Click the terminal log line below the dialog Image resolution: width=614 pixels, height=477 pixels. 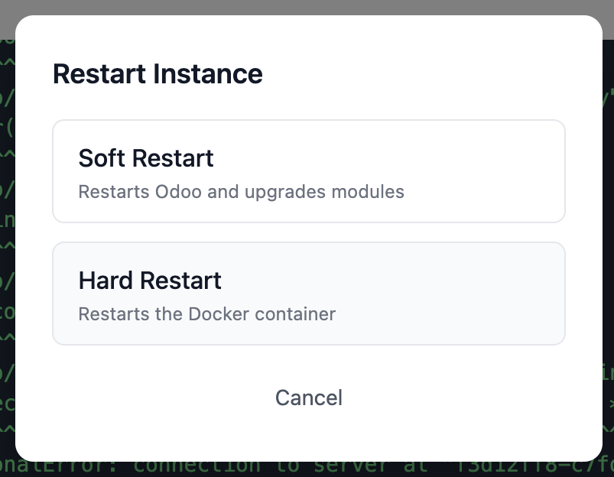pos(306,468)
